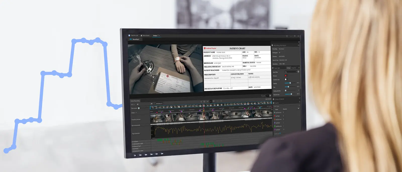Step to the next frame

pyautogui.click(x=207, y=101)
